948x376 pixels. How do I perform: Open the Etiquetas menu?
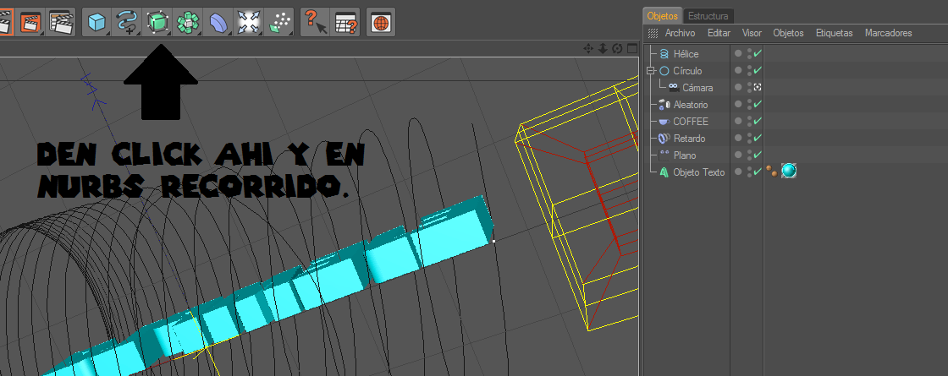click(834, 33)
